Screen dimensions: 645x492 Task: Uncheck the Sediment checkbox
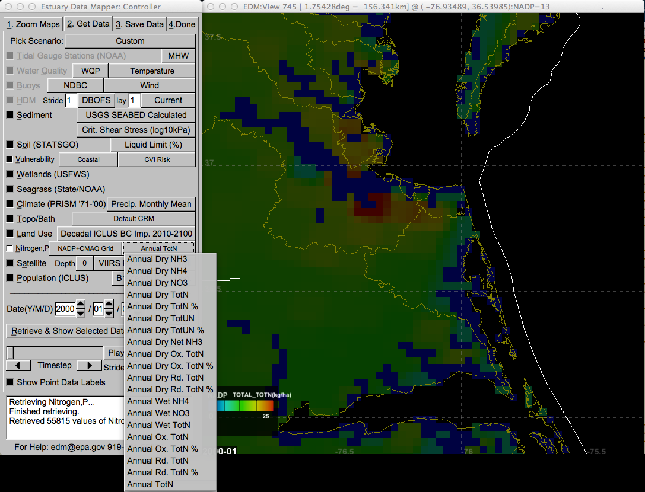[x=8, y=115]
